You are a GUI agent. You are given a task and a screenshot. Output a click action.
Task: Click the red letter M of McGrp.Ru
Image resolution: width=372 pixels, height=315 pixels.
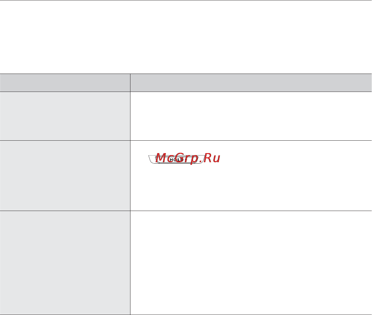pos(161,158)
